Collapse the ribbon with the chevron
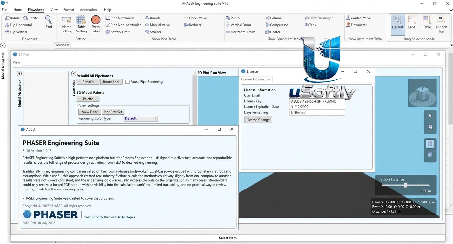The height and width of the screenshot is (244, 453). (451, 10)
